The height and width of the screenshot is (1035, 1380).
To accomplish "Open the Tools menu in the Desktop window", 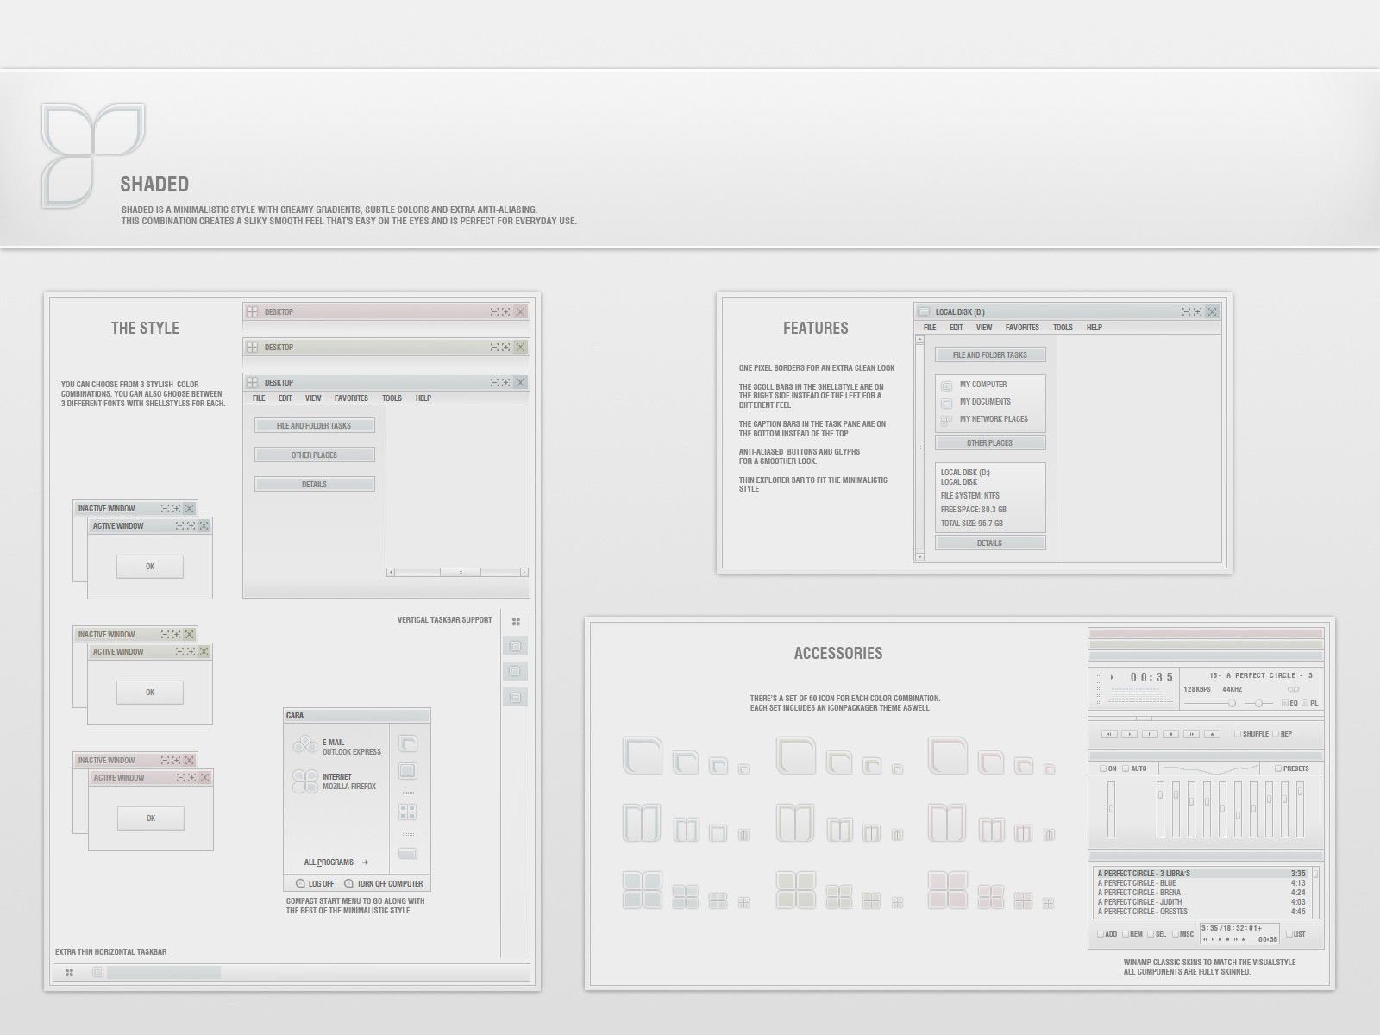I will pos(392,398).
